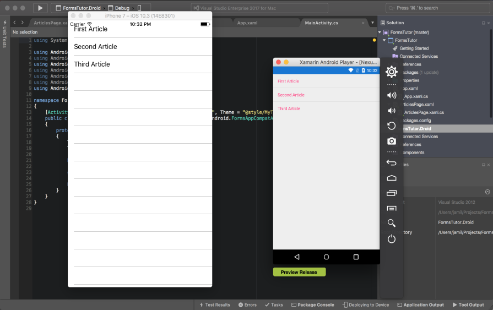Open the Unit Tests side pad
The image size is (493, 310).
pyautogui.click(x=5, y=34)
